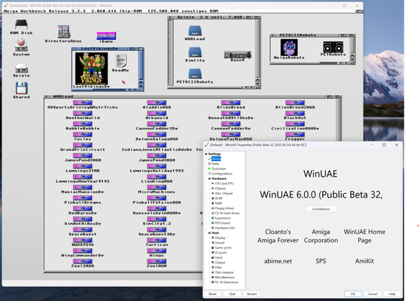Select the Wings game icon
419x301 pixels.
[157, 251]
